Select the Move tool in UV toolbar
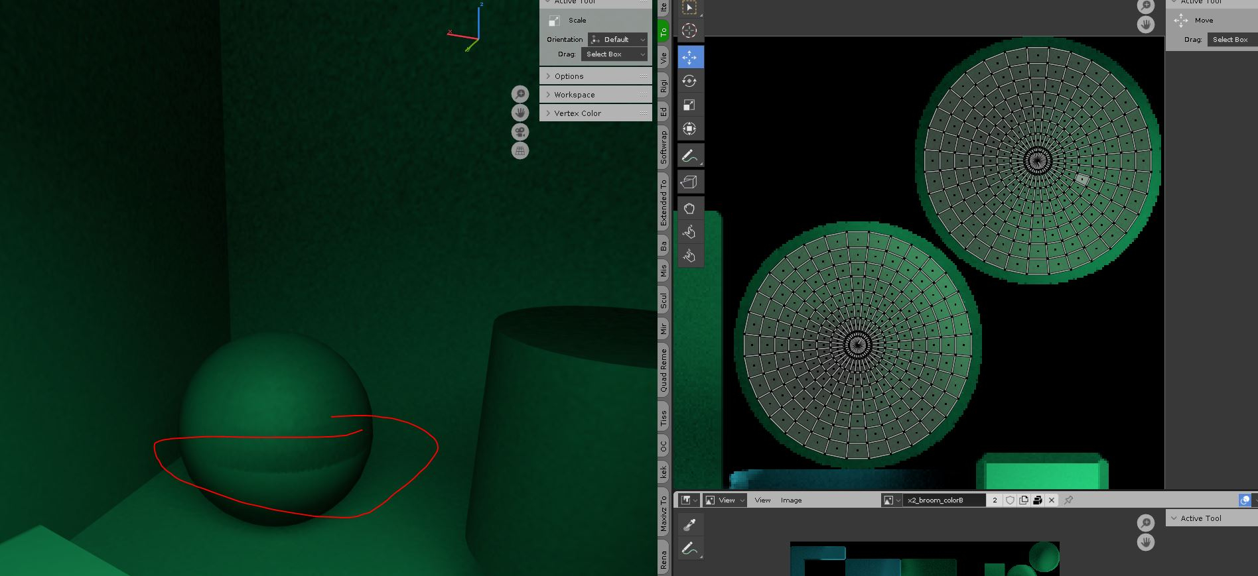Viewport: 1258px width, 576px height. click(689, 58)
